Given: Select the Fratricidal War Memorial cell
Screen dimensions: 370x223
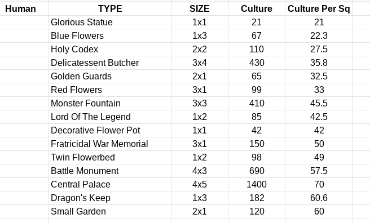Looking at the screenshot, I should pyautogui.click(x=110, y=144).
